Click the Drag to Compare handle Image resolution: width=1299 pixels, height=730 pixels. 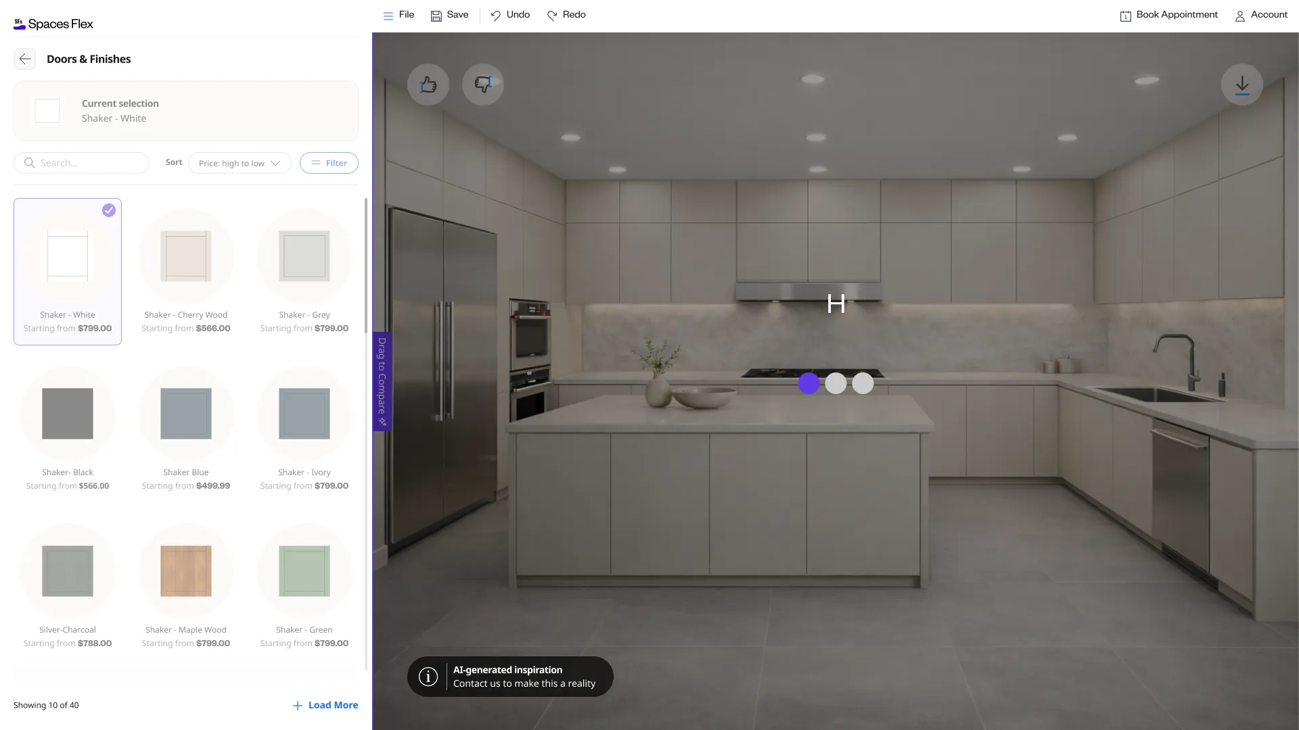(x=382, y=381)
